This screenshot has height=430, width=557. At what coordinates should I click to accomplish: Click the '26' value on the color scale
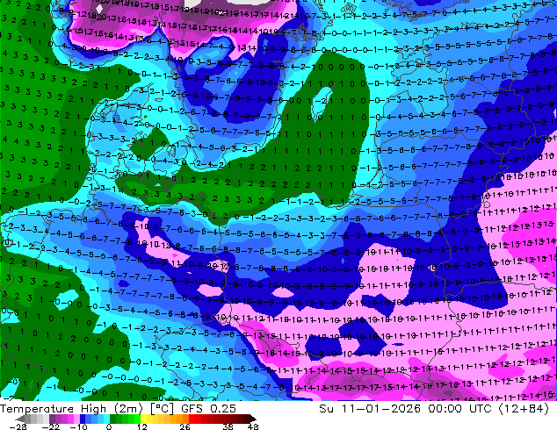(184, 426)
